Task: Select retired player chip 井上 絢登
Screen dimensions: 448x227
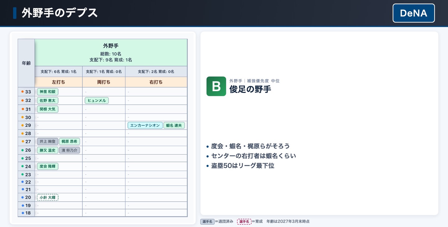Action: pyautogui.click(x=48, y=141)
